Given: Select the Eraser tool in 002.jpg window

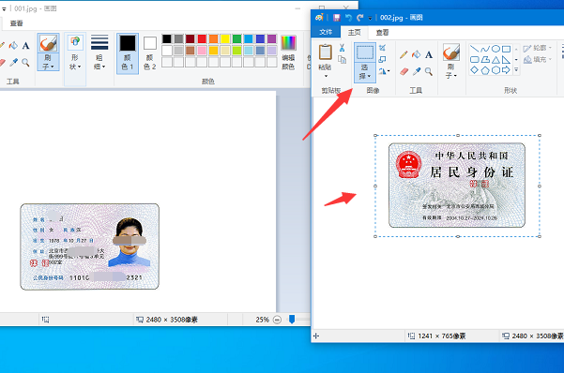Looking at the screenshot, I should click(x=404, y=71).
